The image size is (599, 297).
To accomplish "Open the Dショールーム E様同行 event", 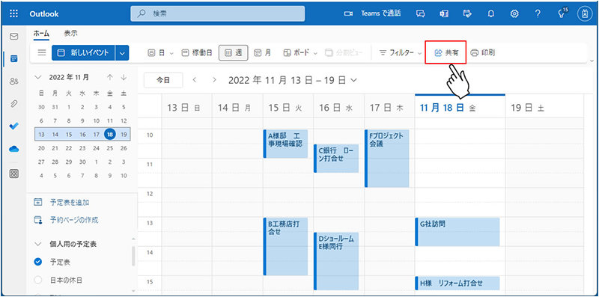I will point(336,261).
